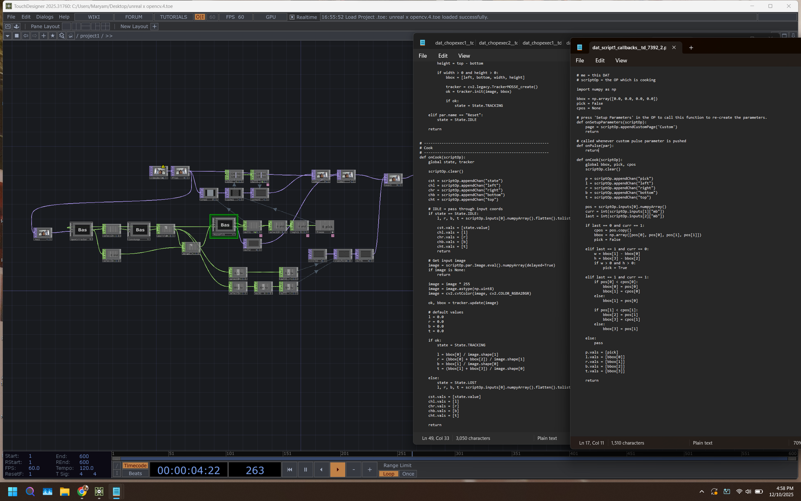Click the plus icon in path bar
The width and height of the screenshot is (801, 501).
tap(43, 36)
